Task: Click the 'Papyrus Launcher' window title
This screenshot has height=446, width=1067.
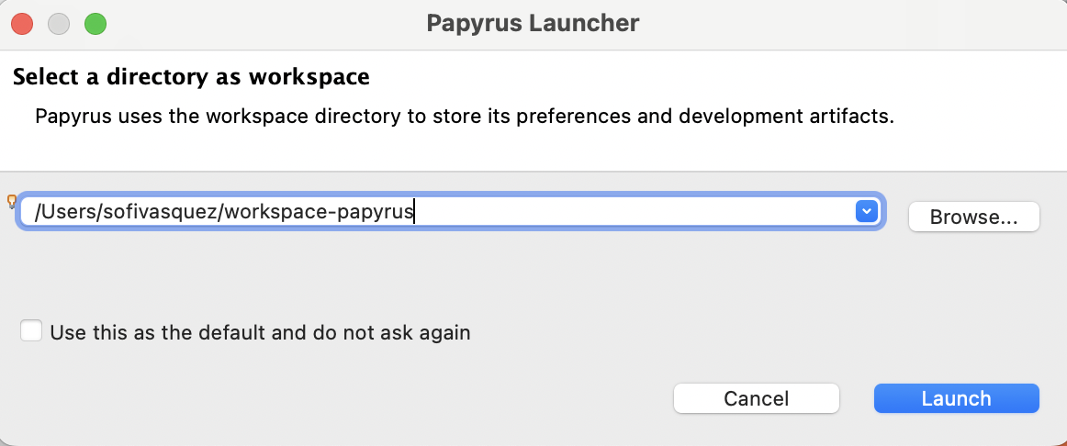Action: coord(533,24)
